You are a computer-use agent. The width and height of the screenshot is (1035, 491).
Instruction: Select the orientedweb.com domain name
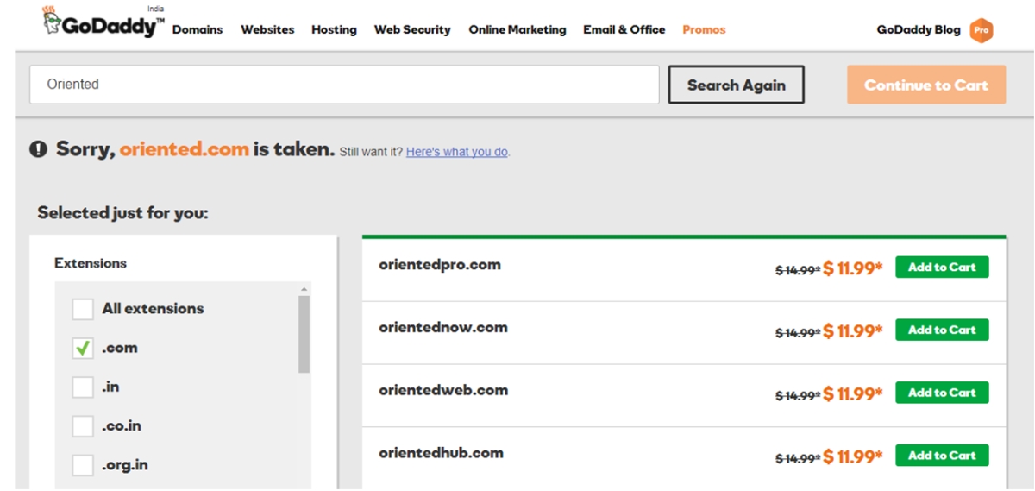tap(443, 390)
